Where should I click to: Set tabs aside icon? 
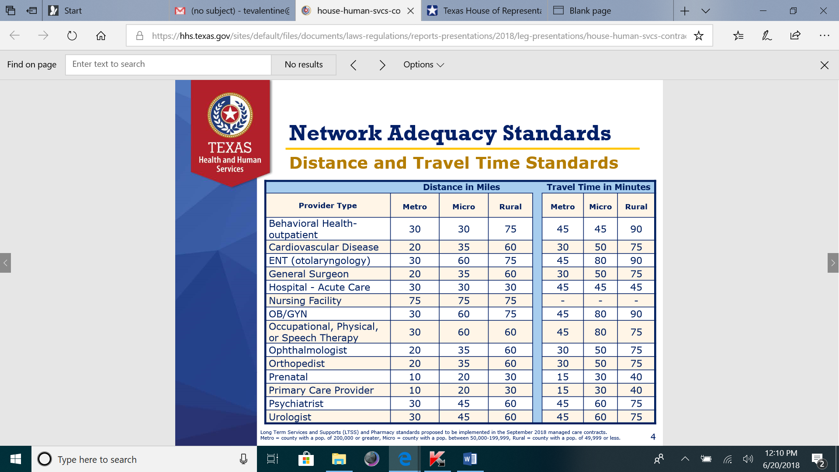coord(31,10)
